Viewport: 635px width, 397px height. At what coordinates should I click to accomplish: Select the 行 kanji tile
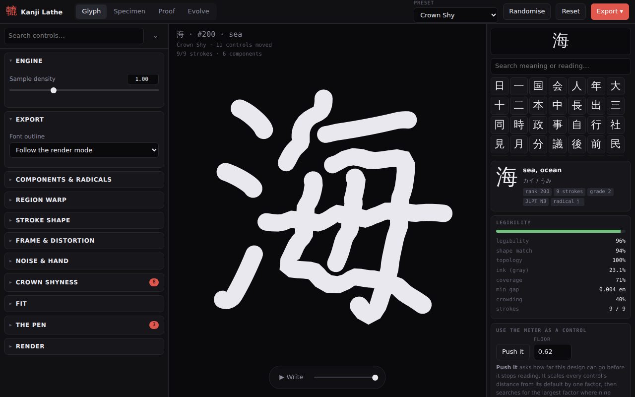pyautogui.click(x=596, y=125)
